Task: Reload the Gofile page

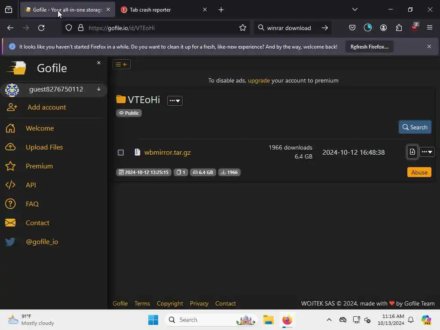Action: (41, 28)
